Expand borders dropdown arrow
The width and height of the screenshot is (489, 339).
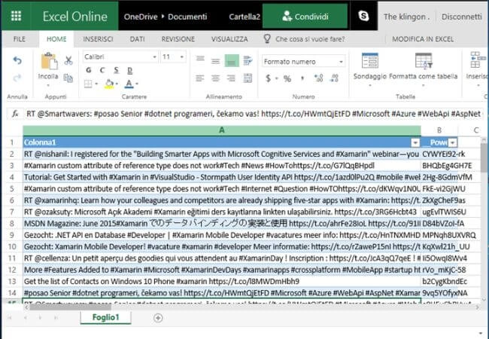tap(96, 84)
